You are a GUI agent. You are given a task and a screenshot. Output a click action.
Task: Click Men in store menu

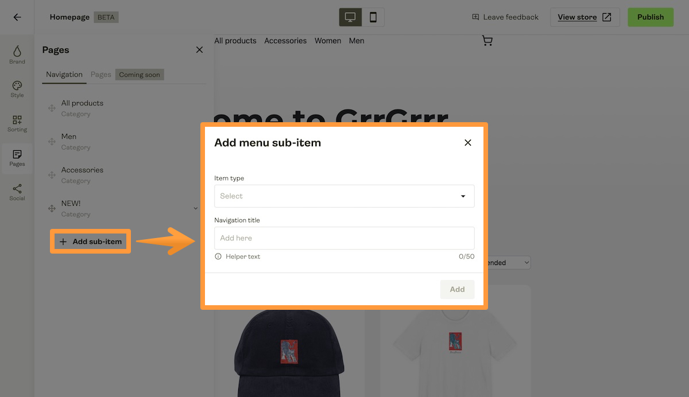click(357, 41)
